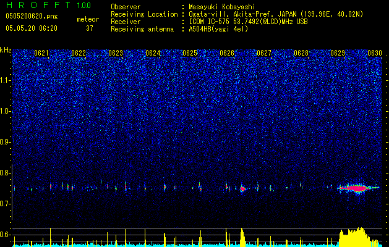
Task: Select observer name Masayuki Kobayashi
Action: tap(222, 7)
